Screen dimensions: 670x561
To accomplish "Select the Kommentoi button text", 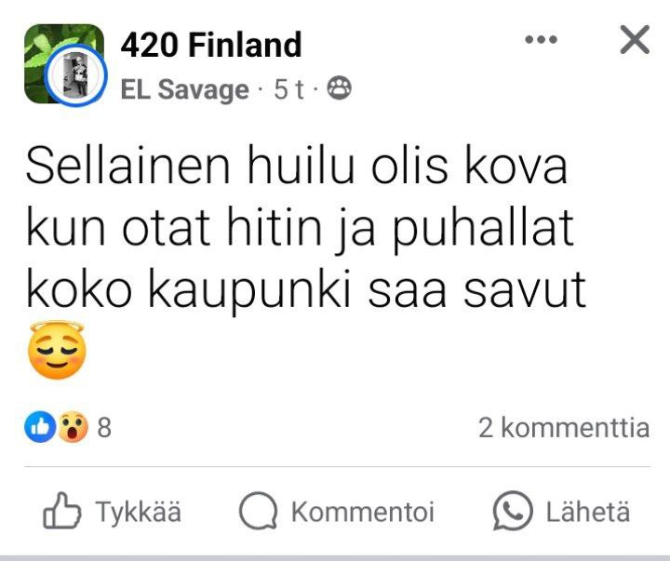I will [363, 512].
